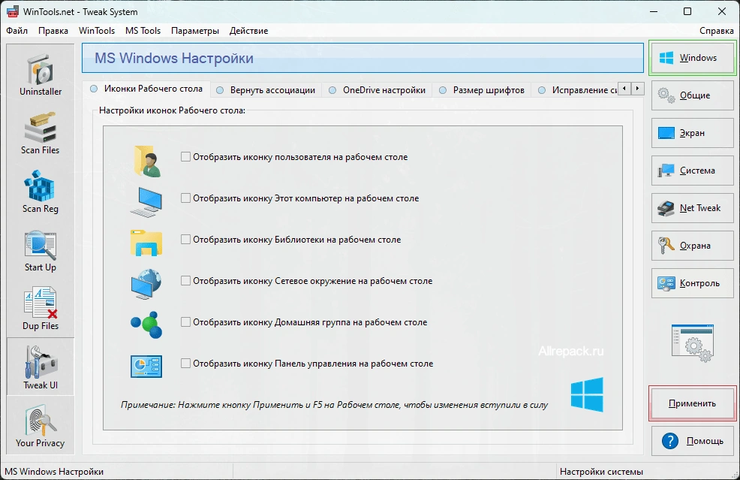
Task: Click the Libraries folder icon
Action: [146, 243]
